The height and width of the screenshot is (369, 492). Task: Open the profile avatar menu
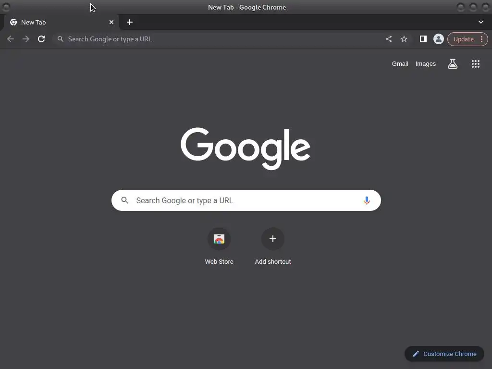click(x=438, y=39)
